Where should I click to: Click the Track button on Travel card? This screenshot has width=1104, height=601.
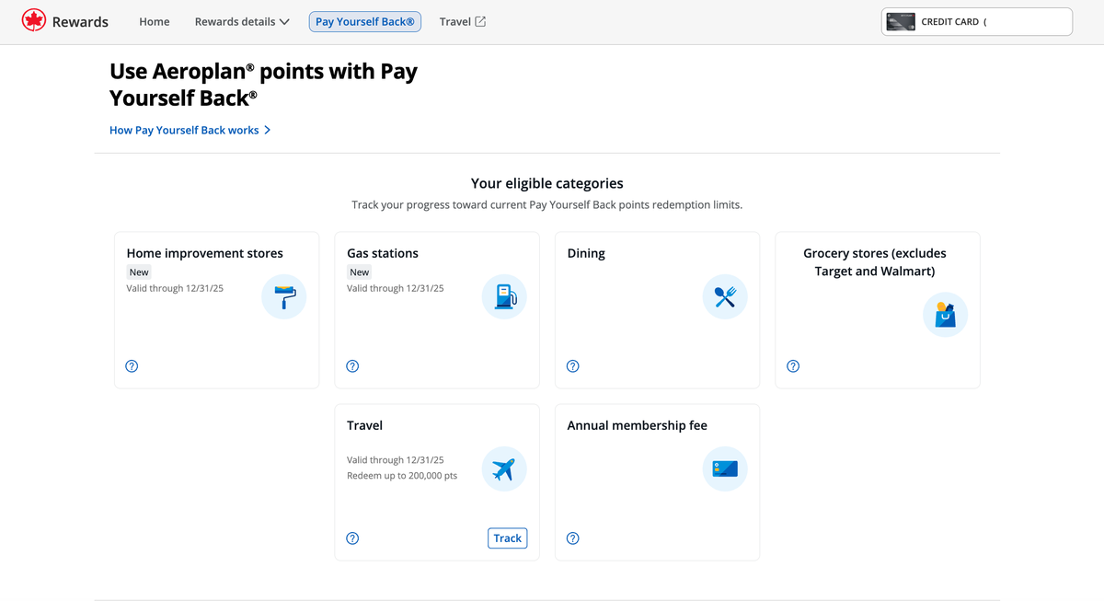click(508, 538)
